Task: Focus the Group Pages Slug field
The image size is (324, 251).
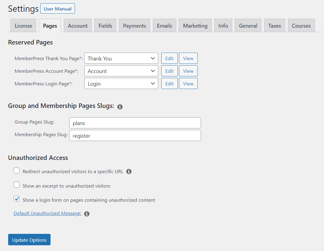Action: [x=135, y=123]
